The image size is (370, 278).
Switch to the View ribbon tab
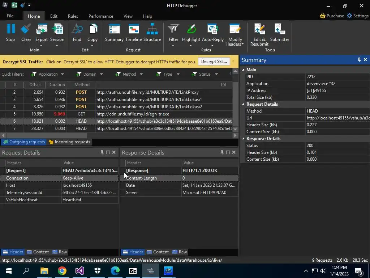(x=128, y=16)
